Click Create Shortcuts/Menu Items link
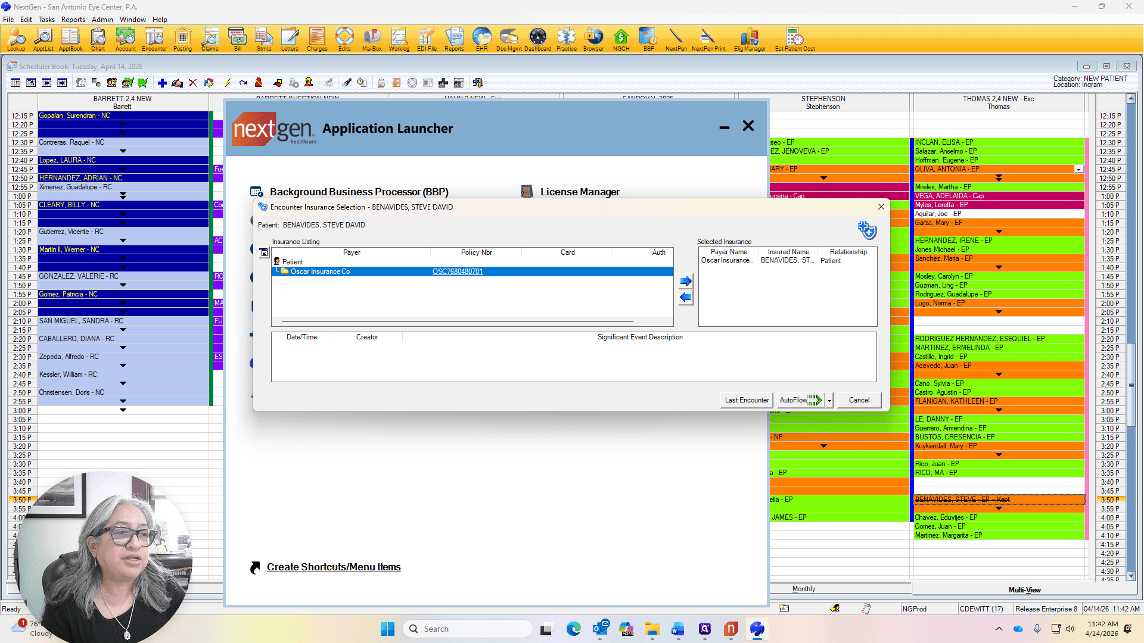Image resolution: width=1144 pixels, height=643 pixels. (334, 567)
